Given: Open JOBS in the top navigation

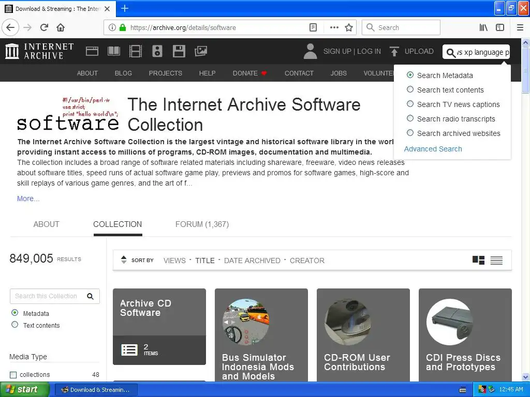Looking at the screenshot, I should pos(338,73).
